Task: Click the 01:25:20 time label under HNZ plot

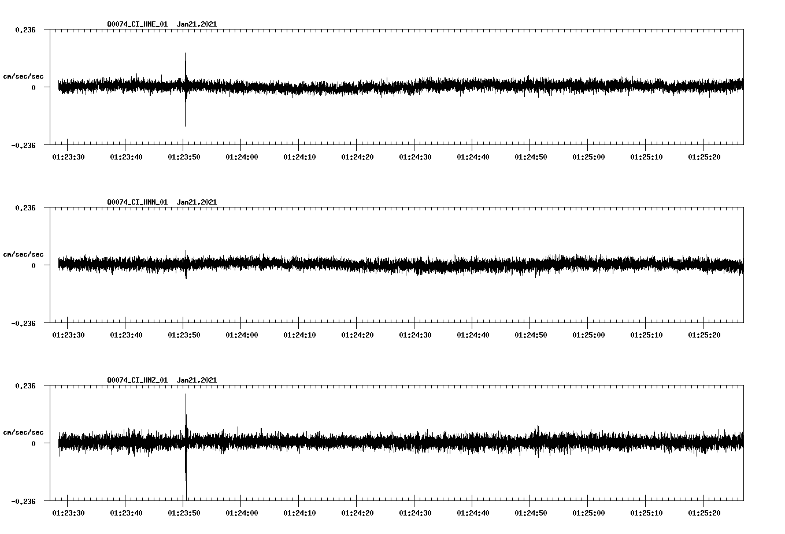Action: [x=704, y=511]
